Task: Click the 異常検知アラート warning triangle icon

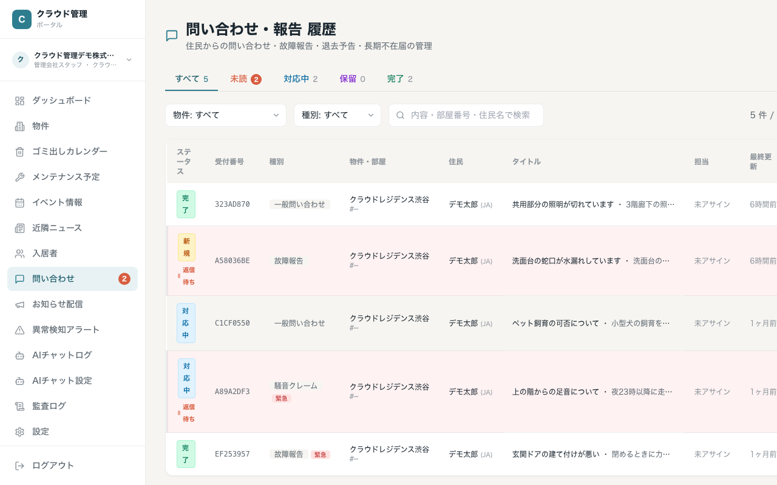Action: pos(19,330)
